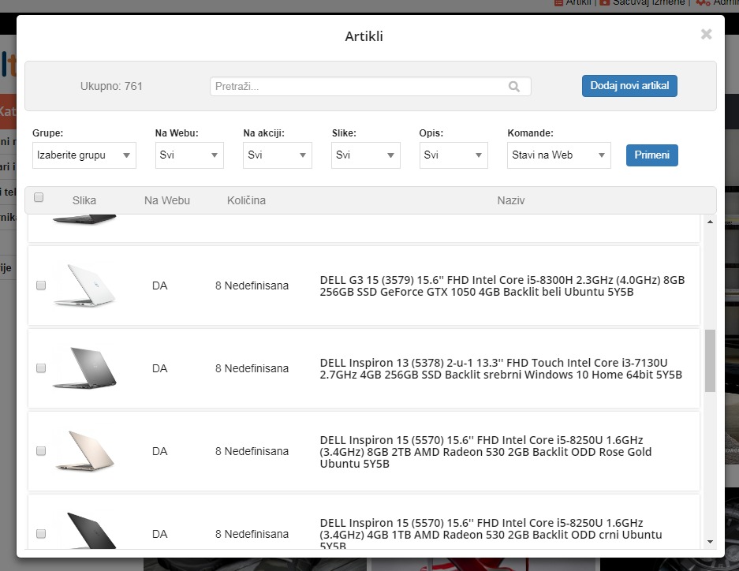Open the Na akciji filter dropdown

coord(278,155)
